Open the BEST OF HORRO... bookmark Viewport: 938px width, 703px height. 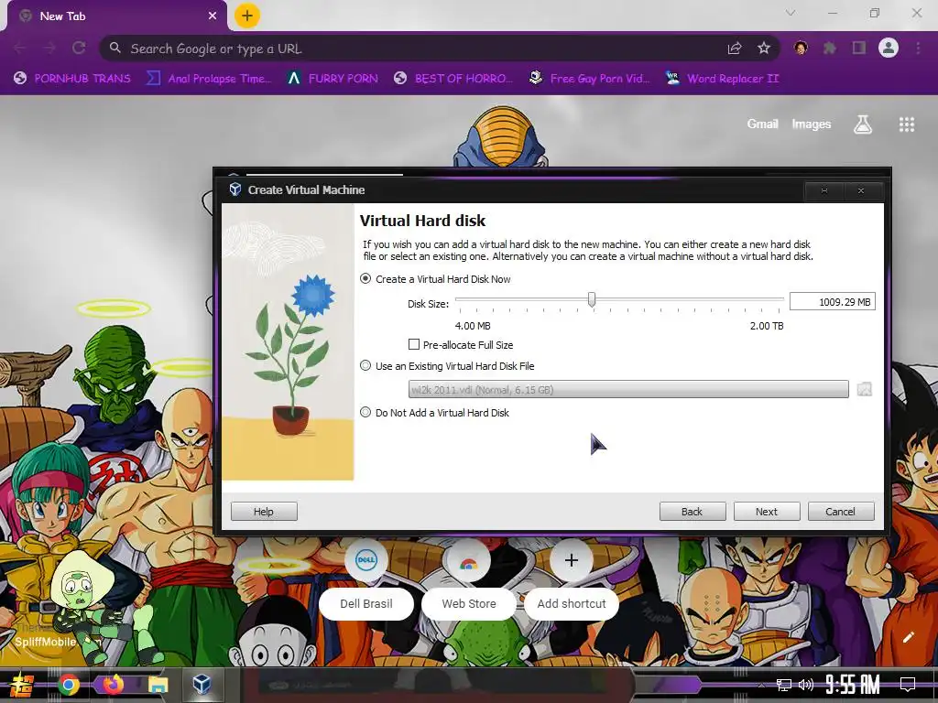click(x=453, y=79)
